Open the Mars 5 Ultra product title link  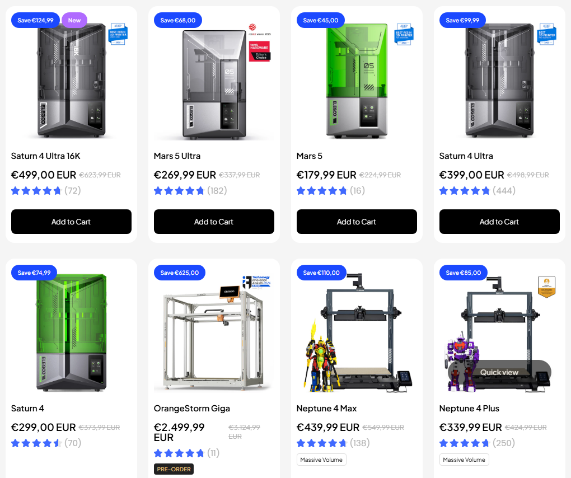click(x=177, y=156)
